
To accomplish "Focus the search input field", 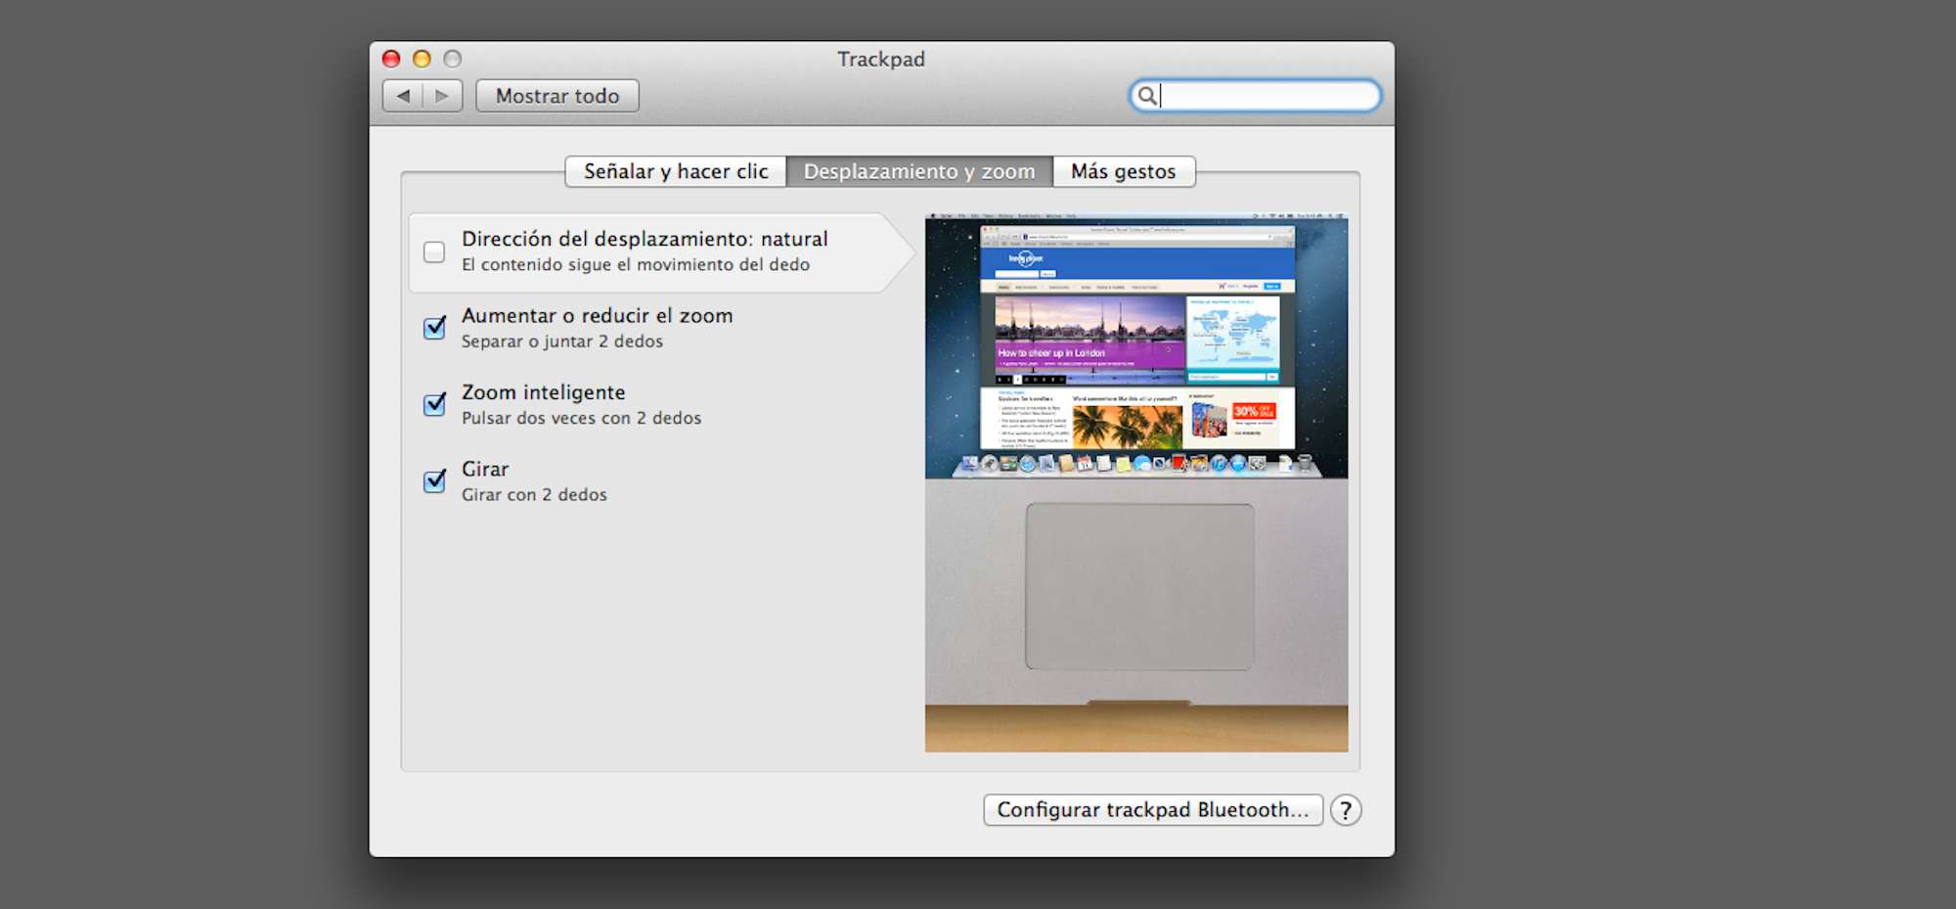I will coord(1267,96).
